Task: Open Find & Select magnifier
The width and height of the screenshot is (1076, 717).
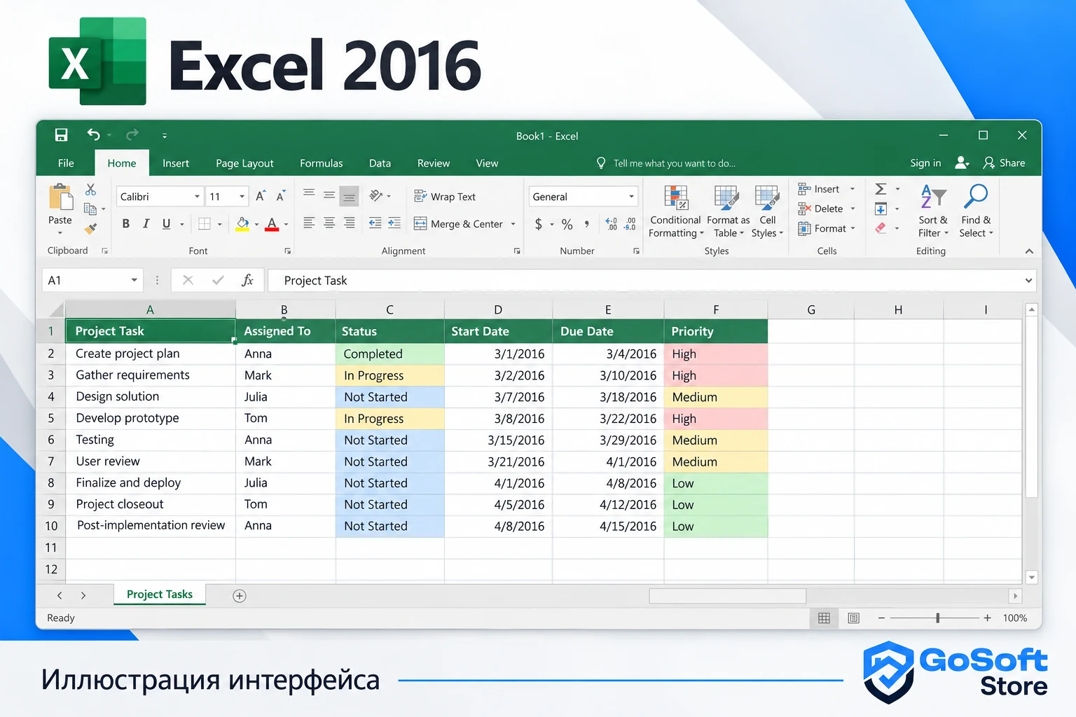Action: [x=976, y=212]
